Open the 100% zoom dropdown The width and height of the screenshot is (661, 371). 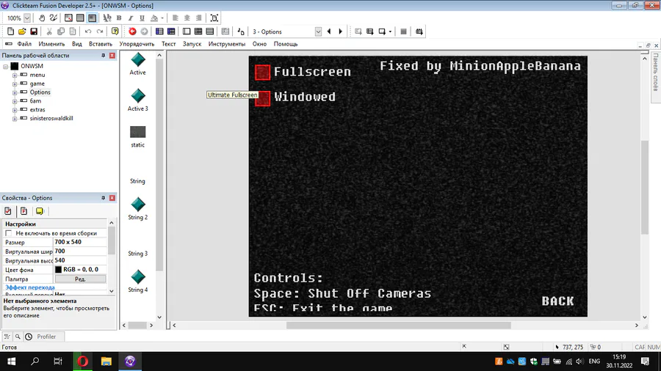[27, 18]
